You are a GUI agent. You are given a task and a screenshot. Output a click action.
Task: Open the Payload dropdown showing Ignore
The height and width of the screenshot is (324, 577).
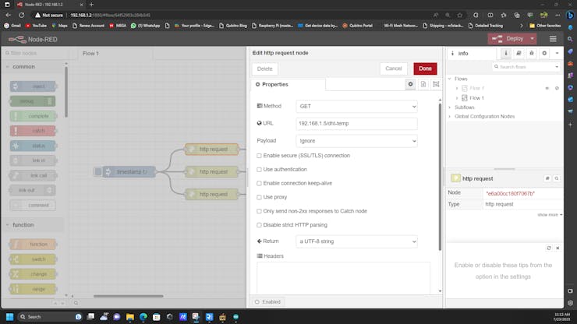tap(357, 141)
